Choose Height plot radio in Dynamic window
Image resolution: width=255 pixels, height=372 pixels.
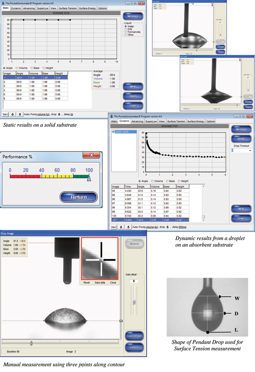(179, 181)
